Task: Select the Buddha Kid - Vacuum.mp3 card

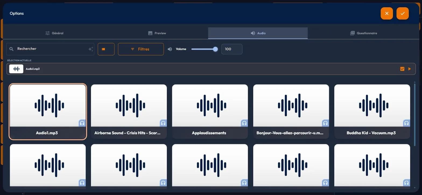Action: click(372, 112)
